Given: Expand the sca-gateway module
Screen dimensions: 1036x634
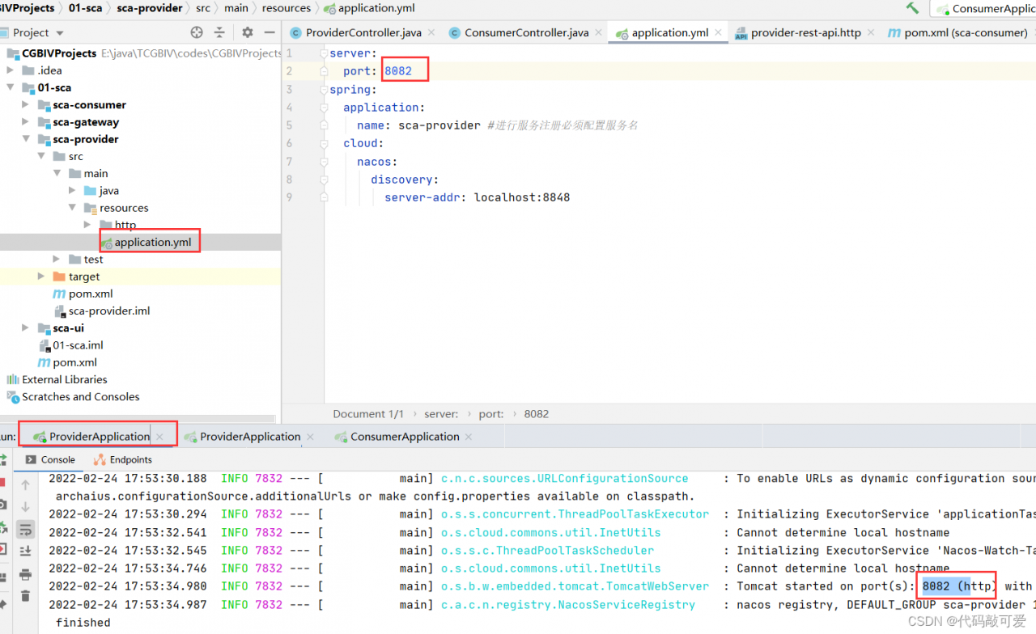Looking at the screenshot, I should 26,122.
